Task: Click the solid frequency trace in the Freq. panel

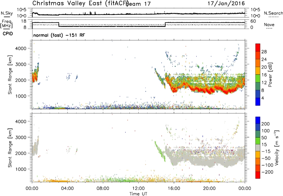Action: pyautogui.click(x=112, y=27)
